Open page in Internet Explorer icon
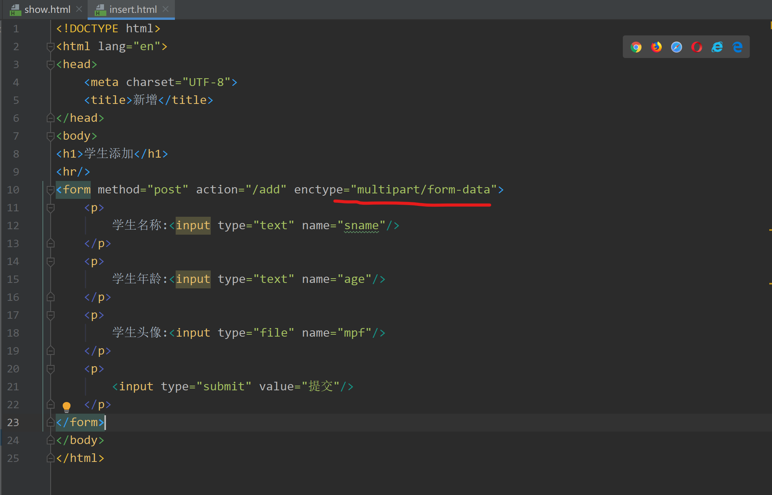This screenshot has height=495, width=772. click(717, 47)
